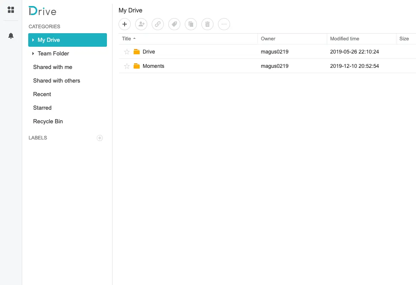416x285 pixels.
Task: Click the yellow Moments folder icon
Action: (137, 66)
